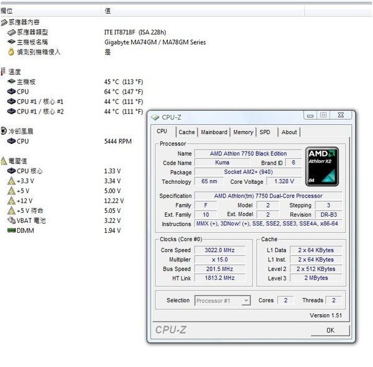Click the Code Name value Kuma
373x367 pixels.
click(x=222, y=163)
